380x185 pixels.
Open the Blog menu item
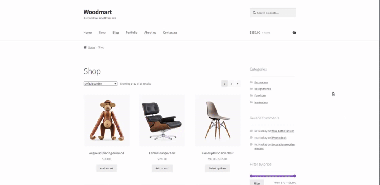tap(116, 33)
